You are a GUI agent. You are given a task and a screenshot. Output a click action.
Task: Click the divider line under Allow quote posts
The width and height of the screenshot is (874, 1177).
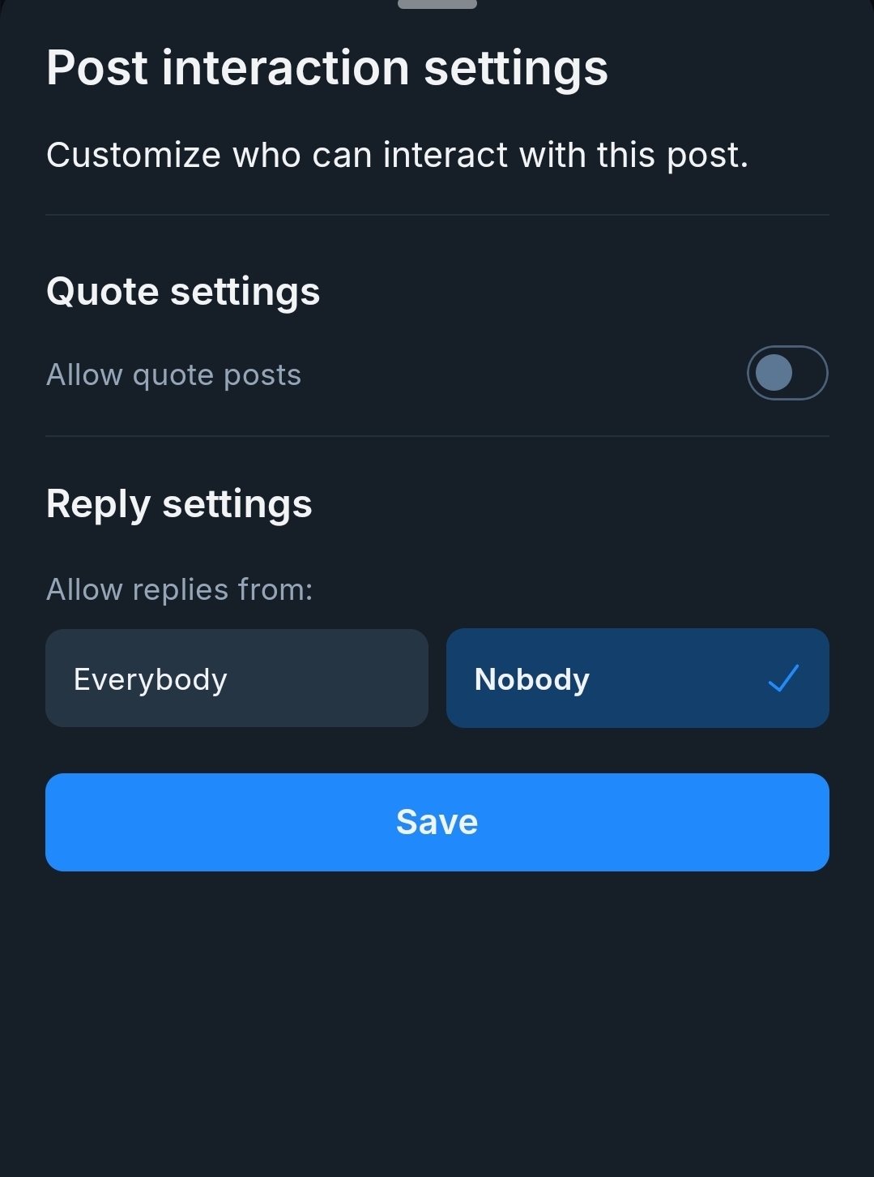pyautogui.click(x=437, y=436)
